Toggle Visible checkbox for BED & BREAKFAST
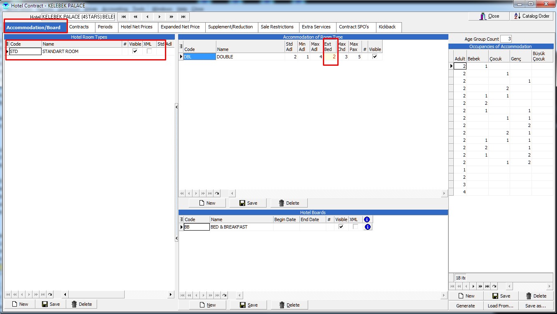557x314 pixels. [341, 227]
